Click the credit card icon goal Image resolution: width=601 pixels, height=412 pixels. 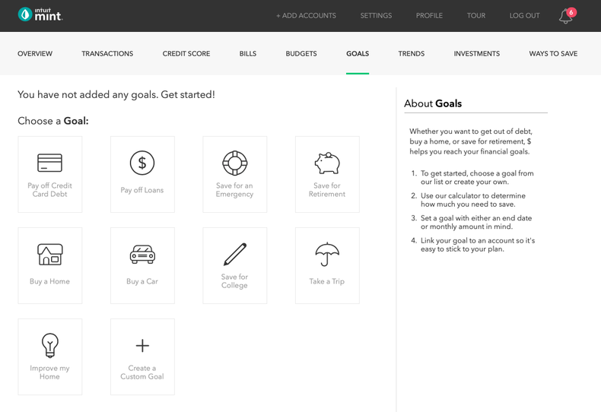[50, 163]
